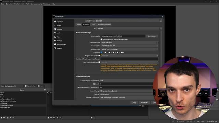
Task: Switch to the Aufnahme output tab
Action: (86, 25)
